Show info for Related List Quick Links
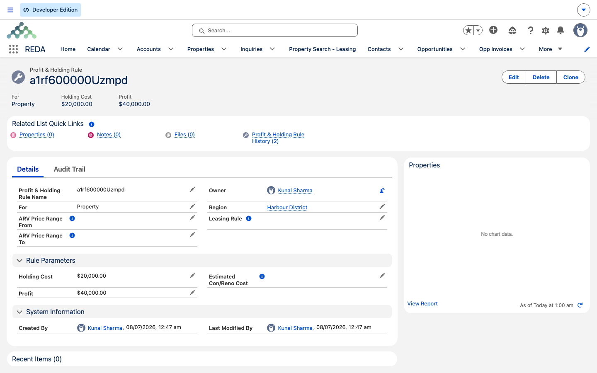The width and height of the screenshot is (597, 373). (92, 124)
